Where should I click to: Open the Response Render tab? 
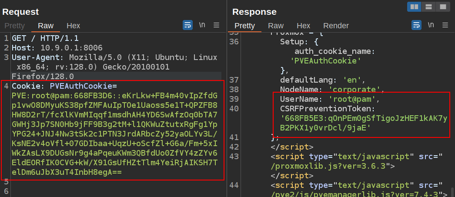pyautogui.click(x=336, y=26)
